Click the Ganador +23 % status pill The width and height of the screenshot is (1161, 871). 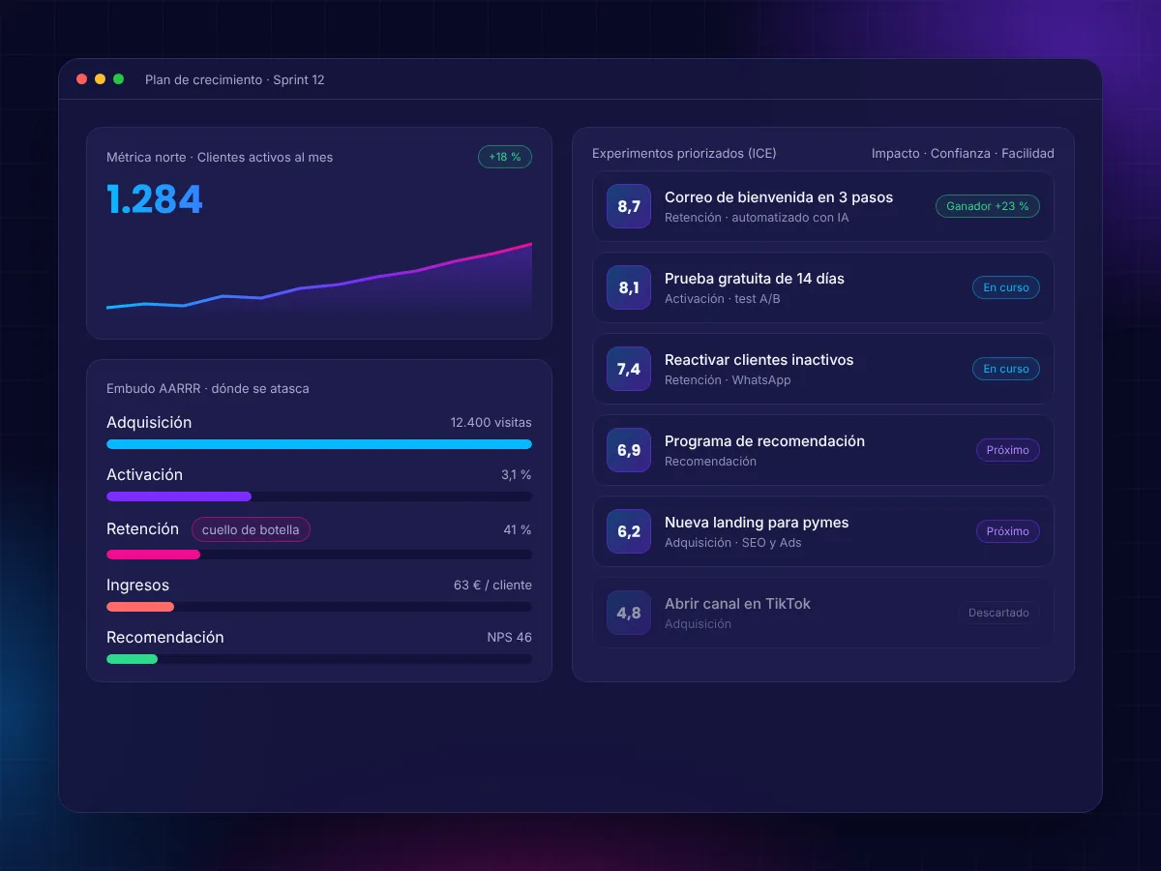(x=988, y=206)
